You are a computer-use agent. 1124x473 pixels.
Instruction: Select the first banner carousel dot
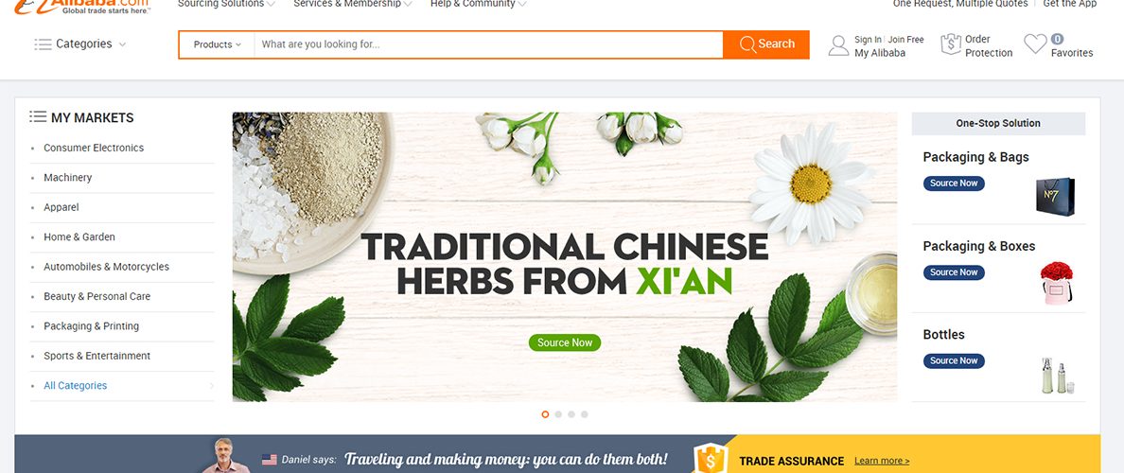coord(546,414)
